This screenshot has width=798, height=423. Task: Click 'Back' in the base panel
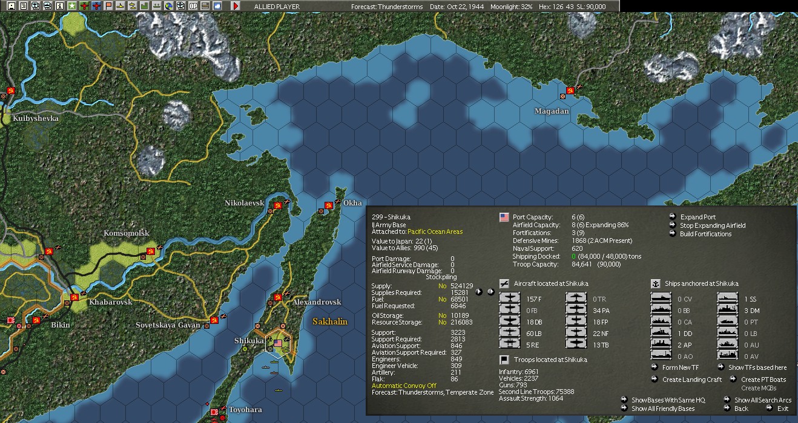click(741, 408)
